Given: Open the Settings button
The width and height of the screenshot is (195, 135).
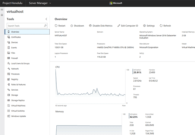Looking at the screenshot, I should click(149, 25).
